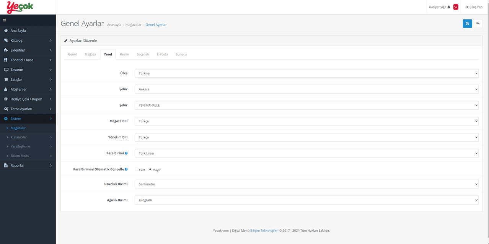The width and height of the screenshot is (489, 244).
Task: Click the Raporlar document icon
Action: coord(6,166)
